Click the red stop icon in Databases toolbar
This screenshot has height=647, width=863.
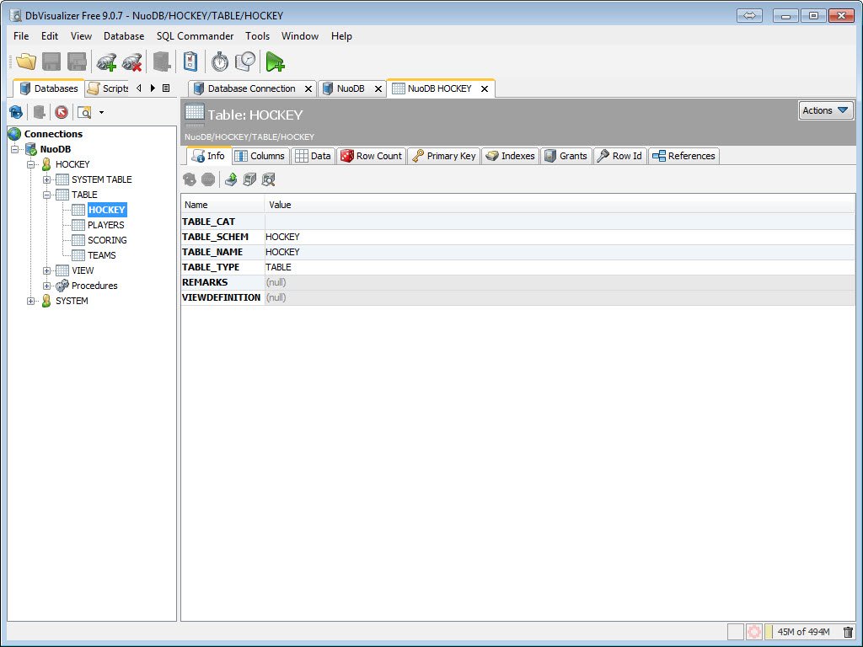[x=62, y=112]
